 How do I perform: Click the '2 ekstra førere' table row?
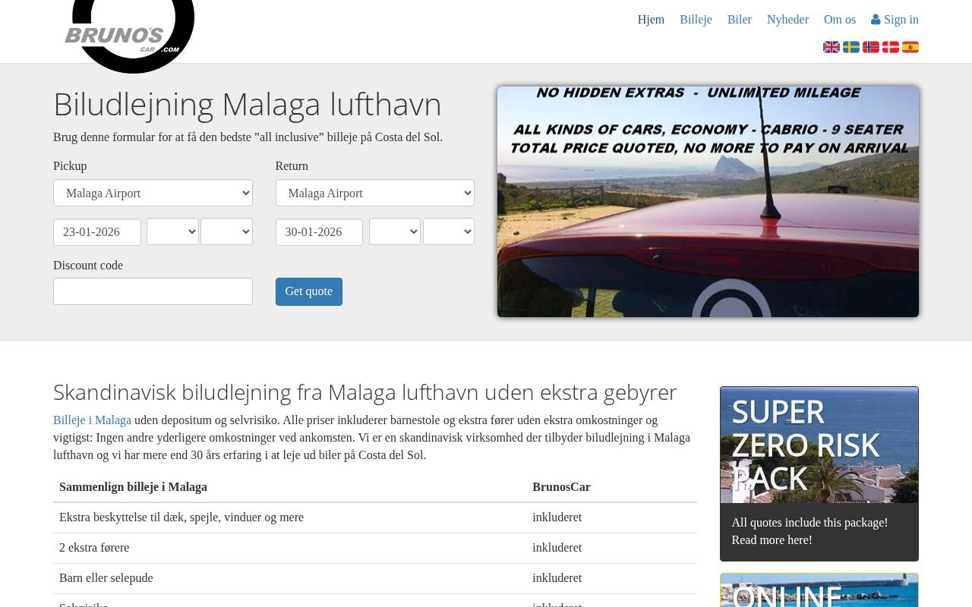click(375, 548)
